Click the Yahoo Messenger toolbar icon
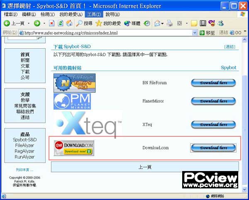The width and height of the screenshot is (249, 200). [x=212, y=23]
